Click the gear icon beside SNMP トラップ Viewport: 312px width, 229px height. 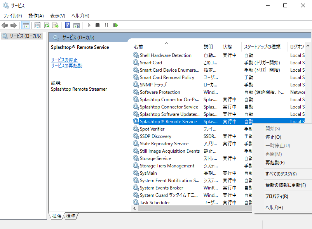pos(136,84)
